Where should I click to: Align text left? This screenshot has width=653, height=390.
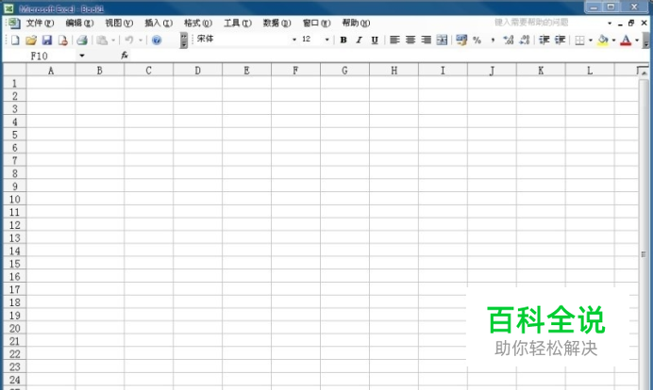[394, 40]
